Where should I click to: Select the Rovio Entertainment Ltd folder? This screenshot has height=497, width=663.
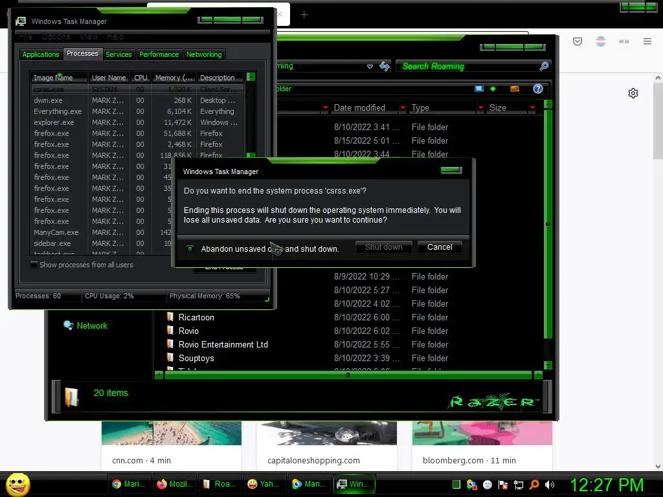223,344
